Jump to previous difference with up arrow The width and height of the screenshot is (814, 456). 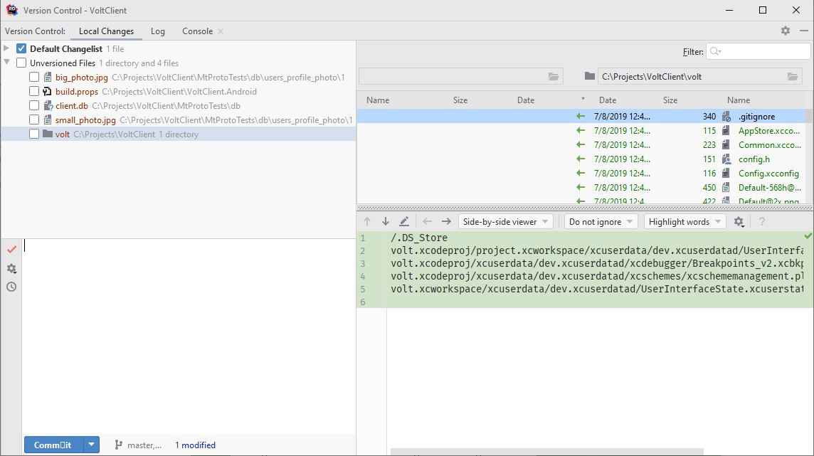[367, 222]
